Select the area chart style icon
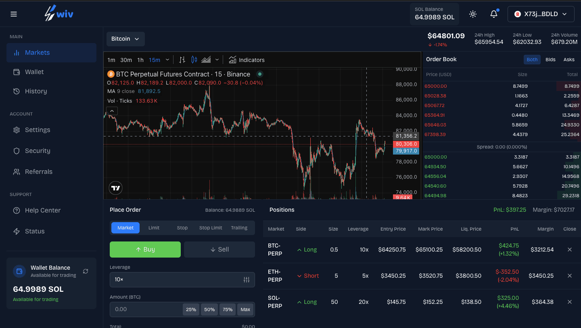 [x=206, y=60]
